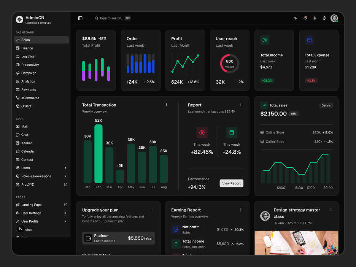Click the +25.2% income badge

pyautogui.click(x=267, y=81)
